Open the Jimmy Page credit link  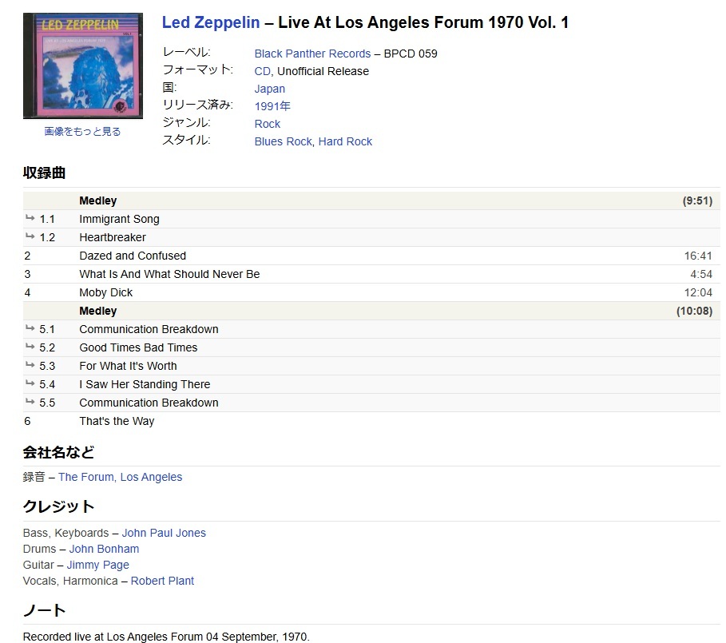(97, 565)
